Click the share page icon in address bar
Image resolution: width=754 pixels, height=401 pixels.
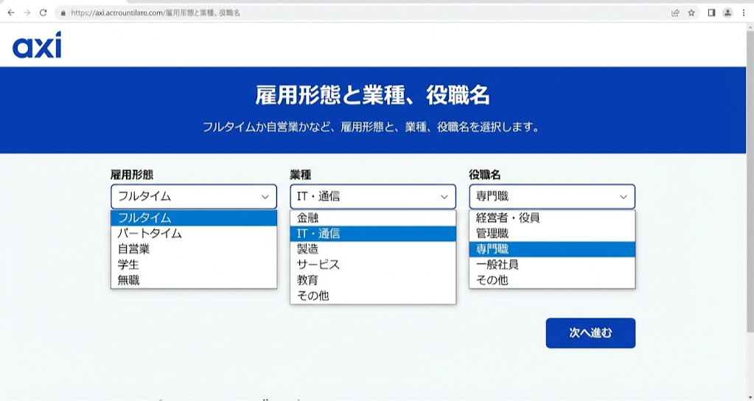point(675,13)
